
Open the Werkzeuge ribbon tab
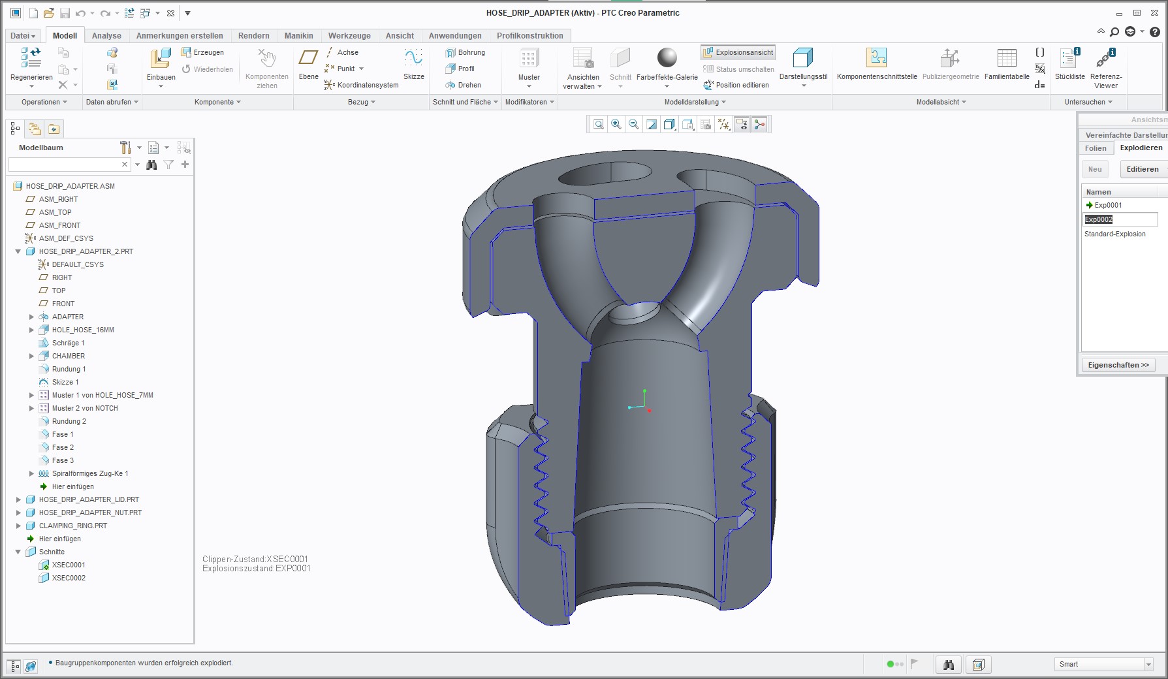(349, 36)
